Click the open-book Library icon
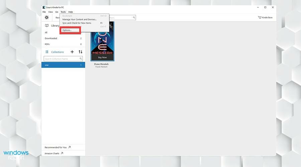301x167 pixels. [46, 25]
